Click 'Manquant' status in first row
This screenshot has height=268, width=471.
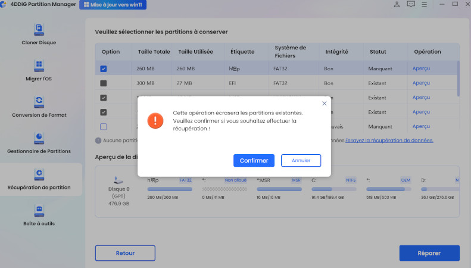[x=380, y=69]
